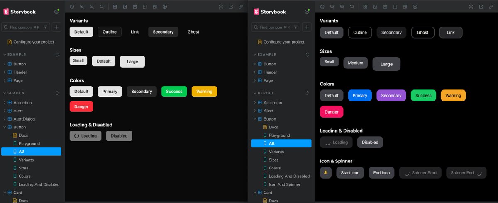
Task: Open Icon And Spinner story in HeroUI Storybook
Action: [285, 184]
